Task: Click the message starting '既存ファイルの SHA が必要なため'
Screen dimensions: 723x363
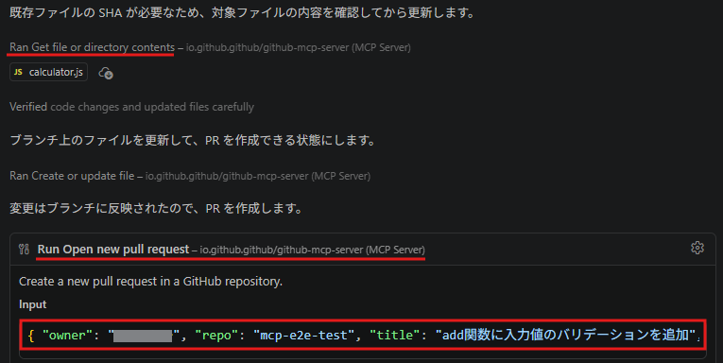Action: (x=243, y=12)
